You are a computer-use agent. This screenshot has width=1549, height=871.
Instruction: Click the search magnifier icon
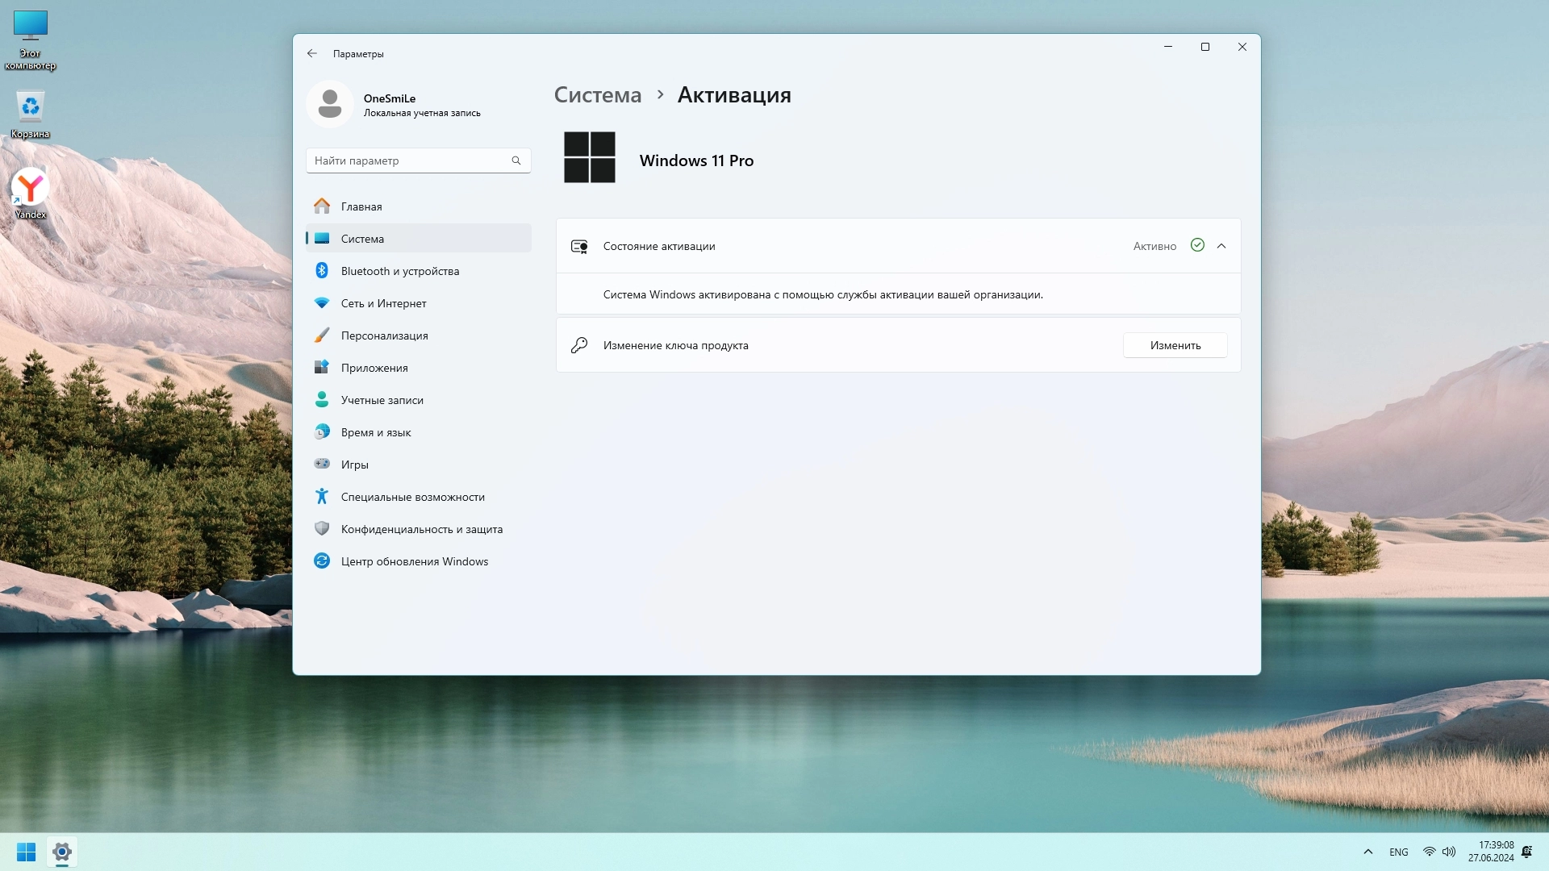coord(516,160)
